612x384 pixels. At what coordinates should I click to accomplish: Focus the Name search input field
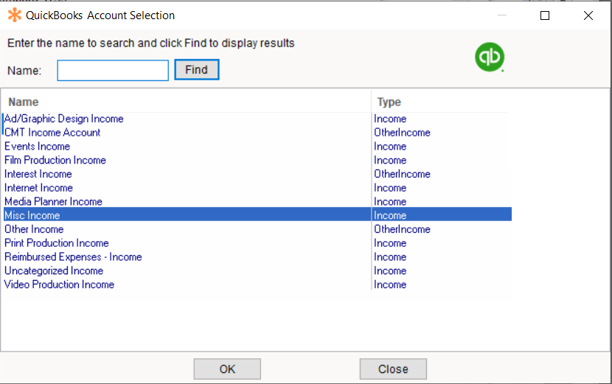click(x=113, y=70)
